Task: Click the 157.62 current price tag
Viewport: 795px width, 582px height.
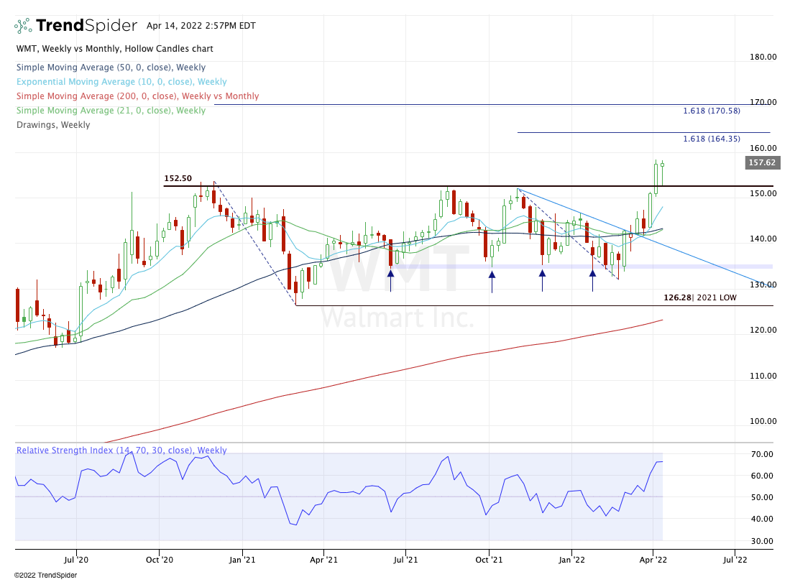Action: click(763, 162)
